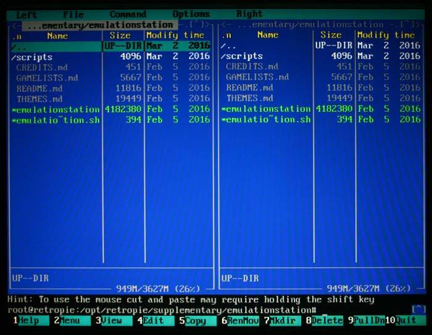Click the 9 PullDn function key button

click(x=367, y=320)
